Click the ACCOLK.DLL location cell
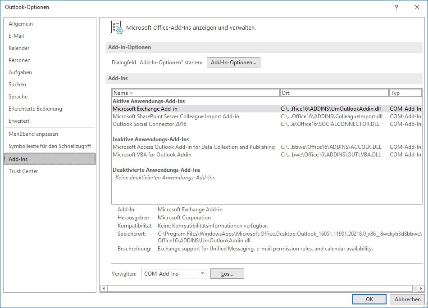Image resolution: width=428 pixels, height=308 pixels. pyautogui.click(x=331, y=147)
